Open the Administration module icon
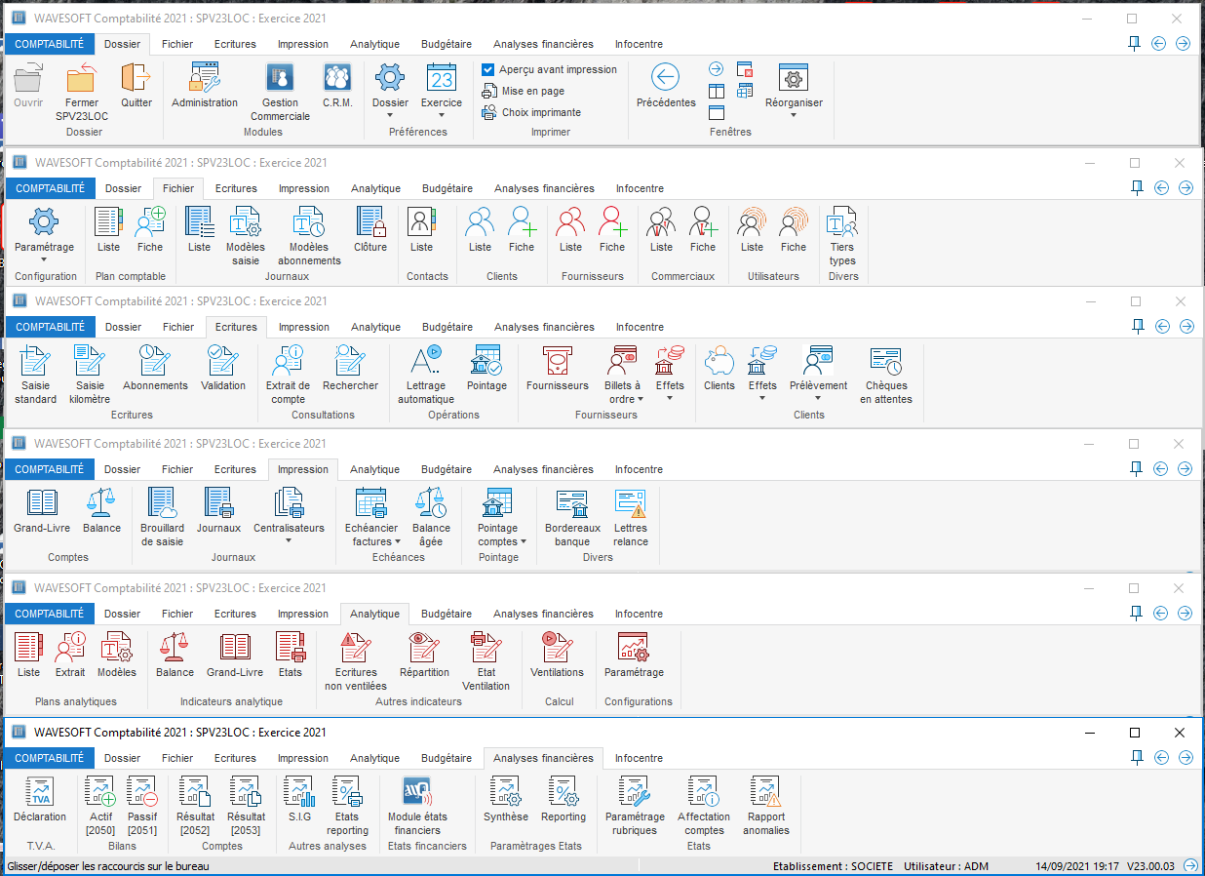Screen dimensions: 1205x876 (205, 77)
